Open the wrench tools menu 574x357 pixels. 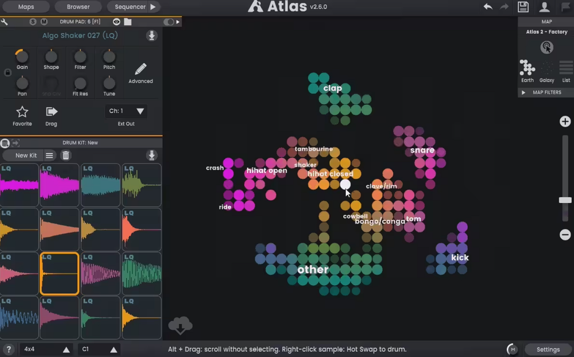click(x=4, y=22)
